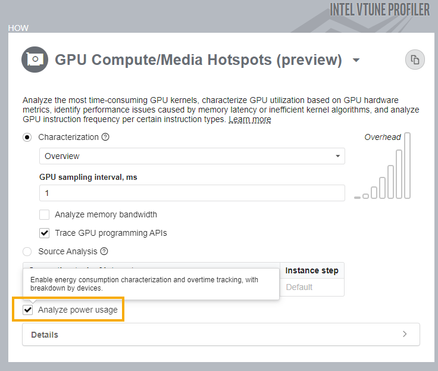Viewport: 438px width, 371px height.
Task: Click the help icon beside Characterization
Action: pyautogui.click(x=105, y=137)
